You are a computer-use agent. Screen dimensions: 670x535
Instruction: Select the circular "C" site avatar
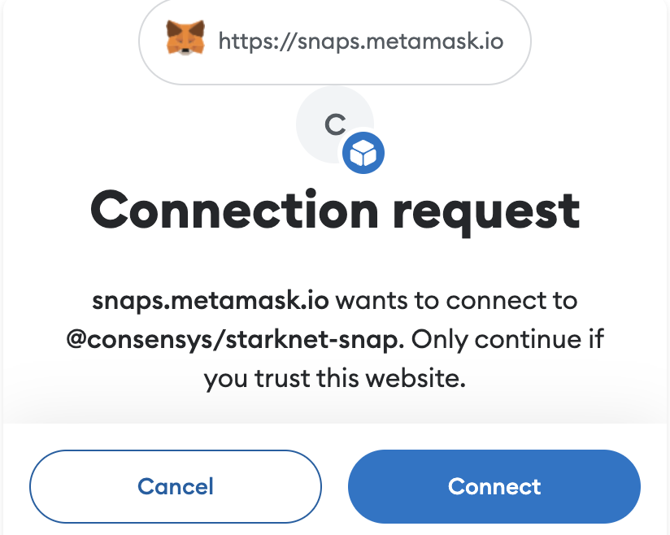[332, 122]
